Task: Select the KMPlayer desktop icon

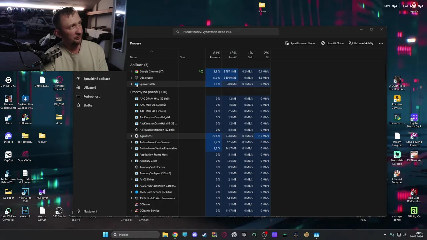Action: coord(42,194)
